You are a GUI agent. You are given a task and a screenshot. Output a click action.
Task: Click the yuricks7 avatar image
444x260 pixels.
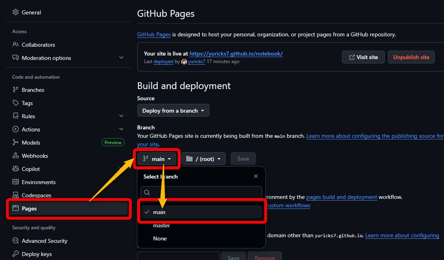(184, 62)
